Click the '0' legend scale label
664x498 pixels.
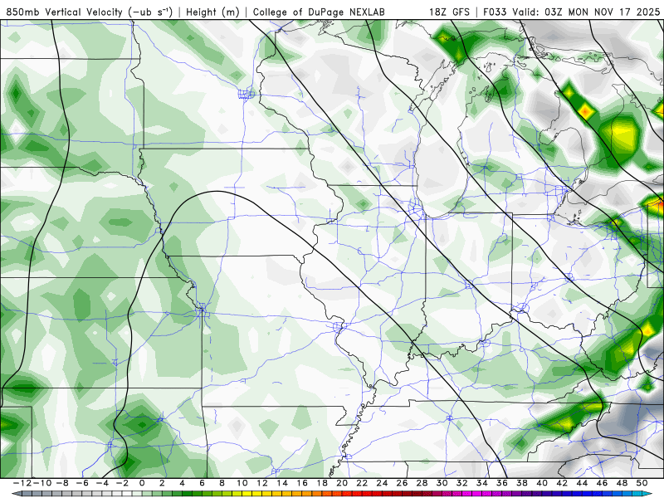[142, 483]
